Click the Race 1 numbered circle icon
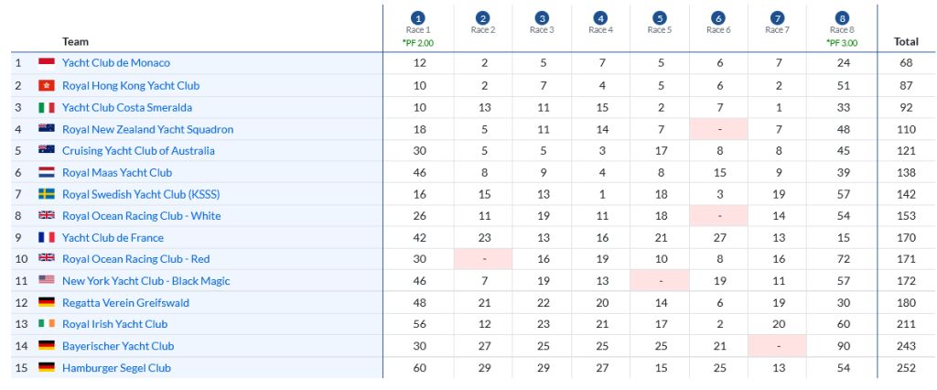The height and width of the screenshot is (390, 937). (x=417, y=18)
